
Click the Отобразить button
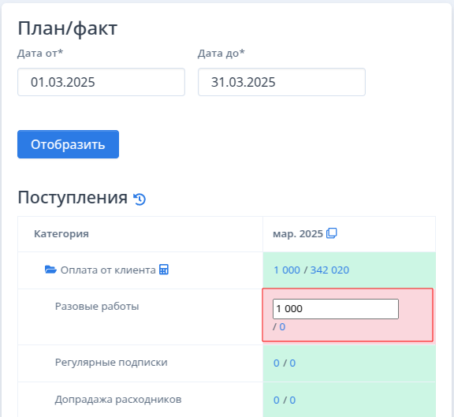68,144
